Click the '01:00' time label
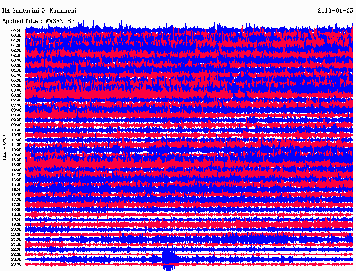The width and height of the screenshot is (356, 271). click(16, 41)
